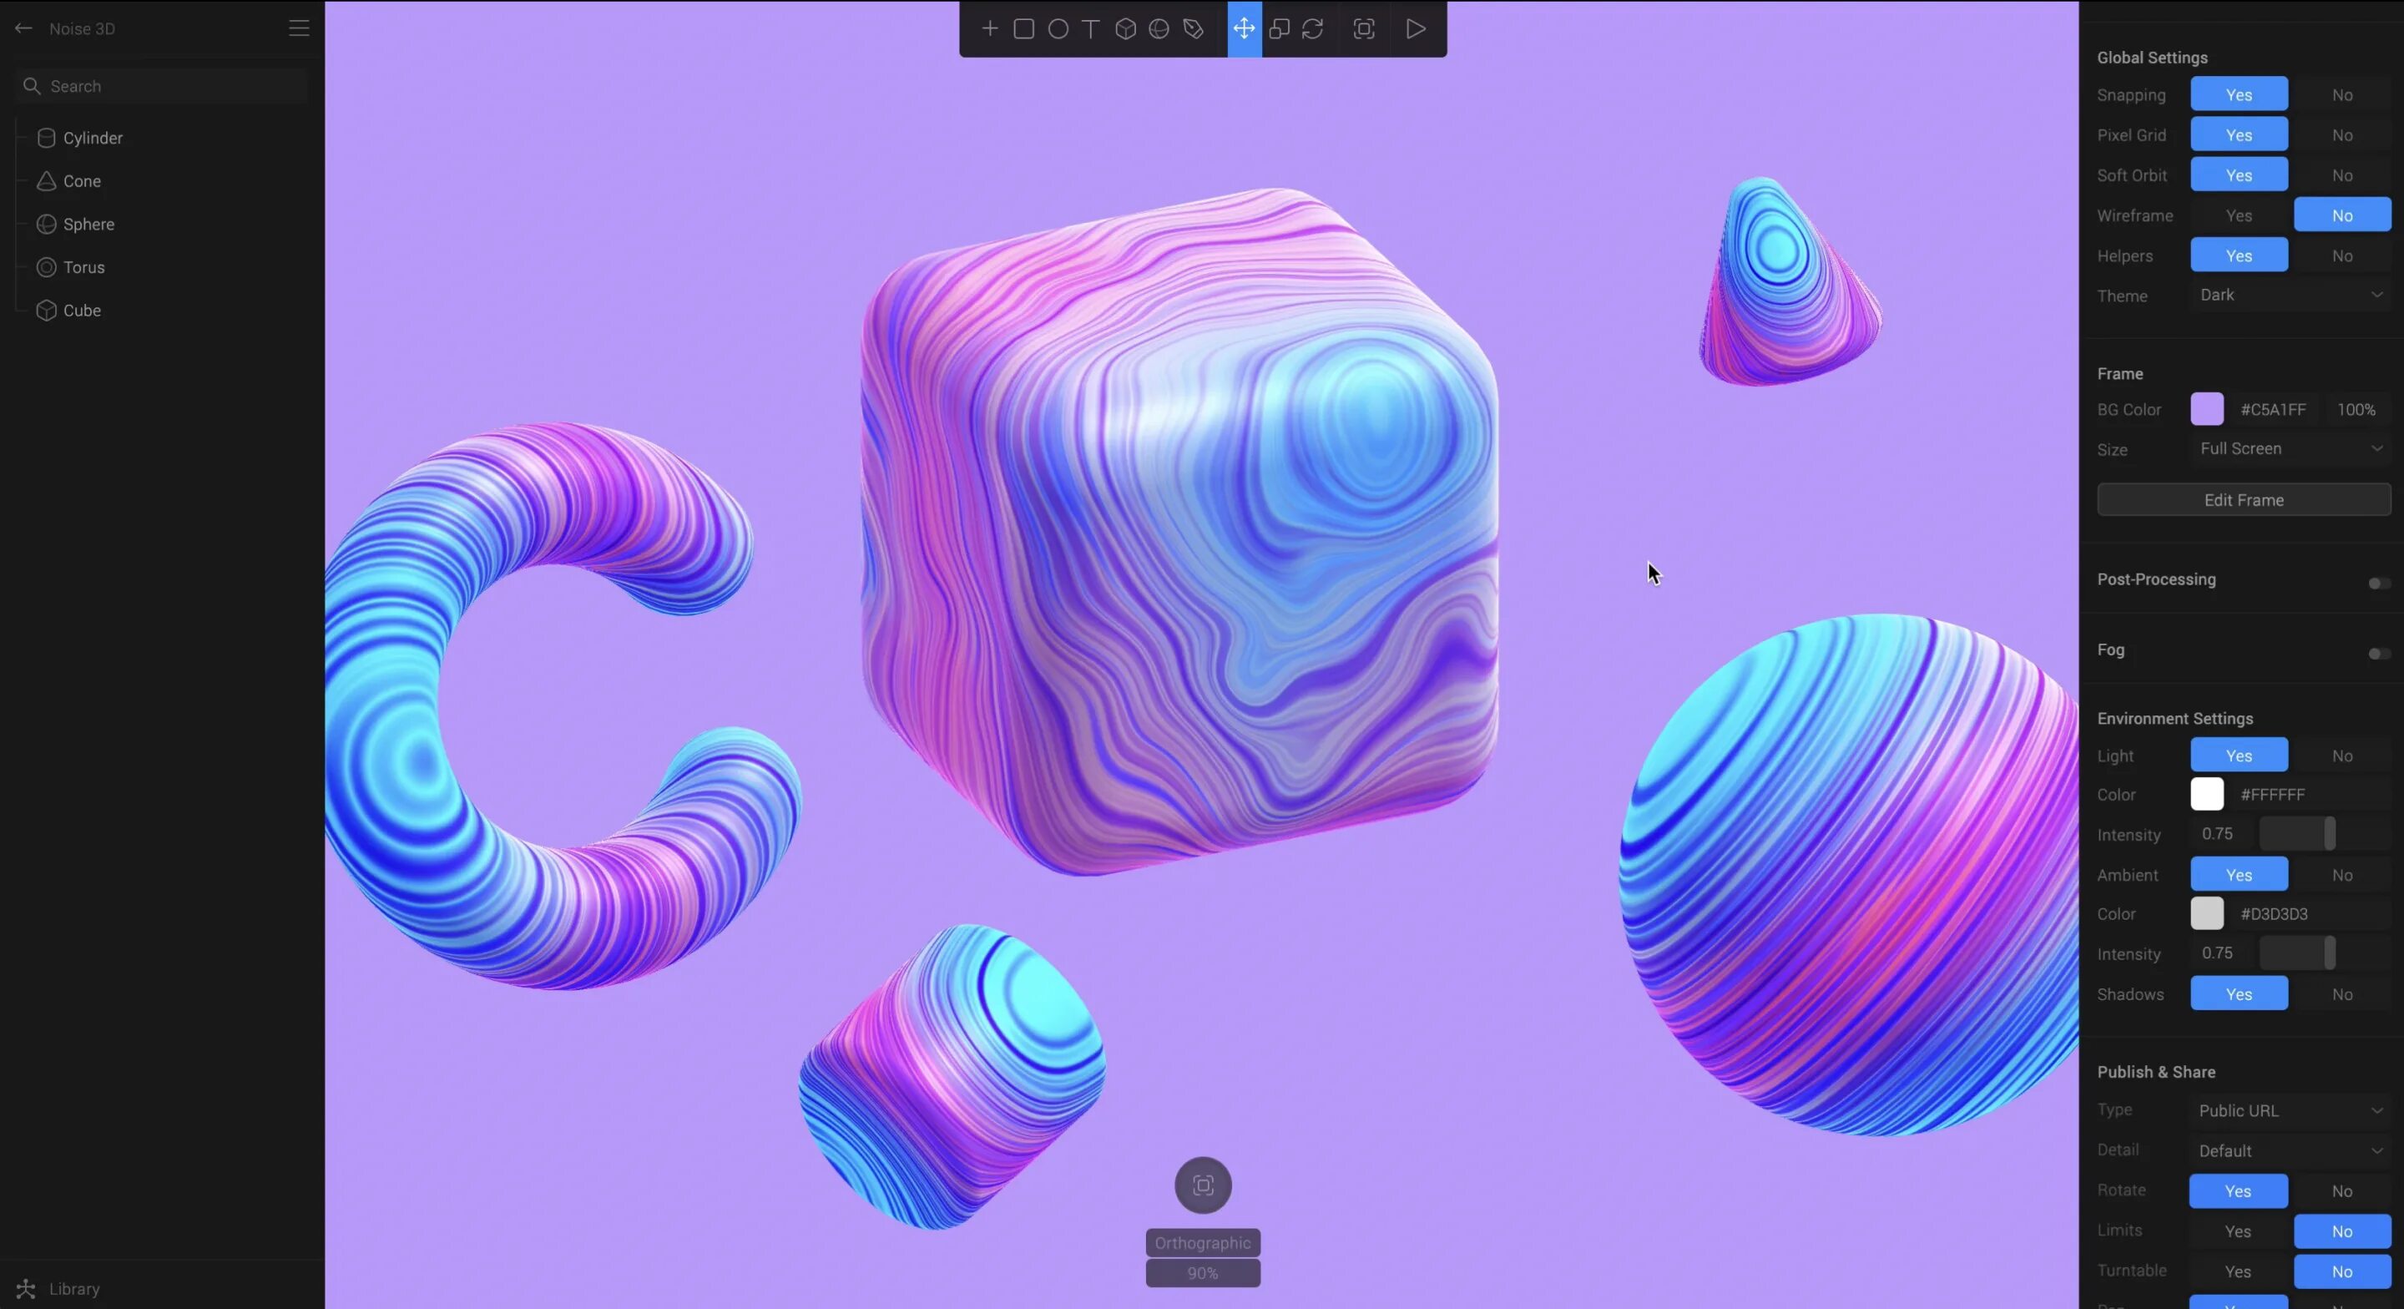Click the hamburger menu beside Noise 3D
Screen dimensions: 2404x1309
(299, 29)
